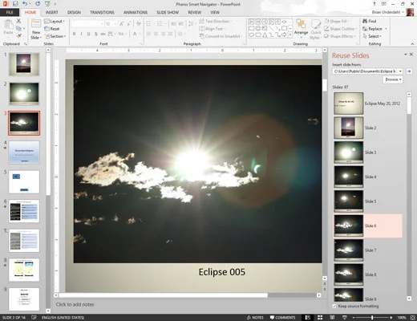Select Slide 7 thumbnail in Reuse Slides
Screen dimensions: 417x321
(348, 250)
